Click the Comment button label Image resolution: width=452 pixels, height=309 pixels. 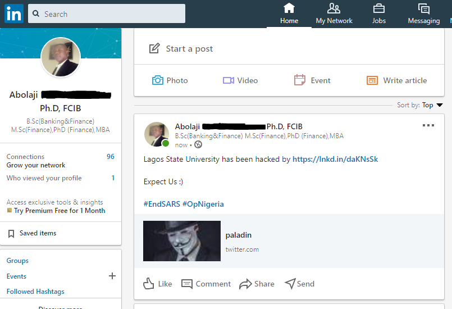click(213, 284)
